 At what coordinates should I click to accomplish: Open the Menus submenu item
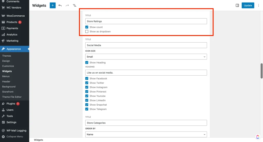click(x=6, y=76)
